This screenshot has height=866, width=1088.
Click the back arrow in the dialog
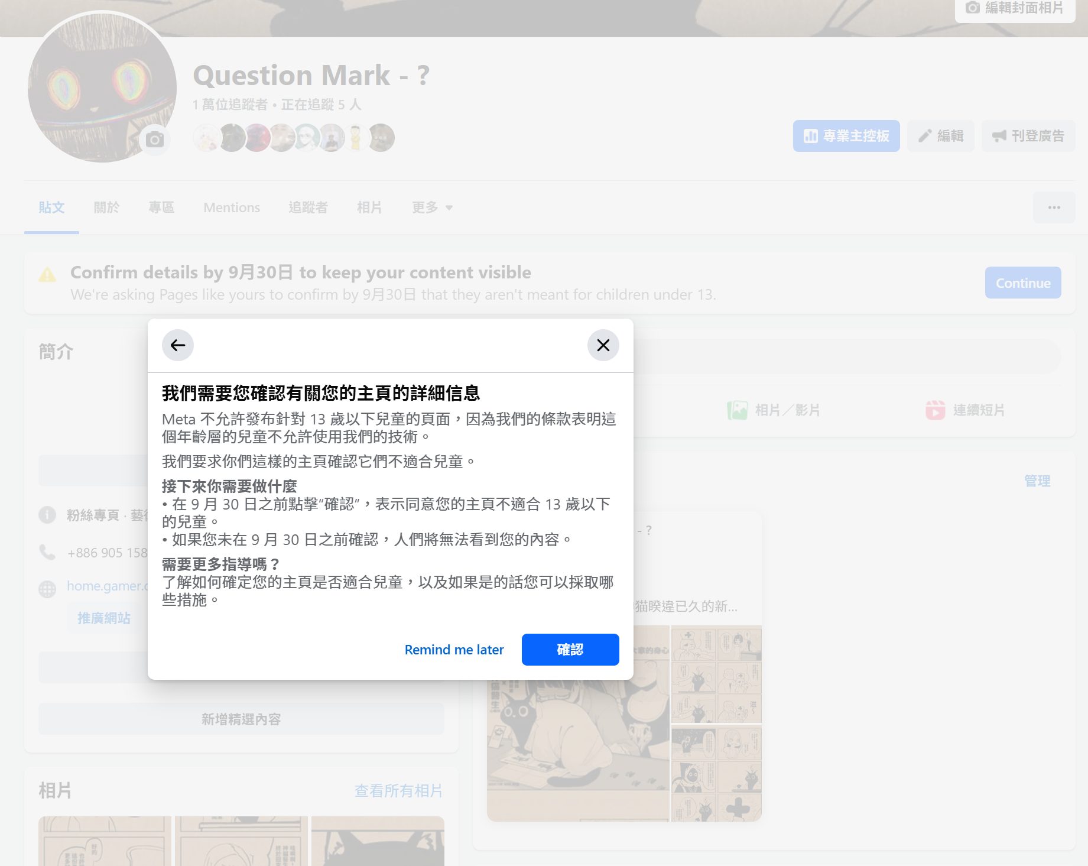coord(178,345)
